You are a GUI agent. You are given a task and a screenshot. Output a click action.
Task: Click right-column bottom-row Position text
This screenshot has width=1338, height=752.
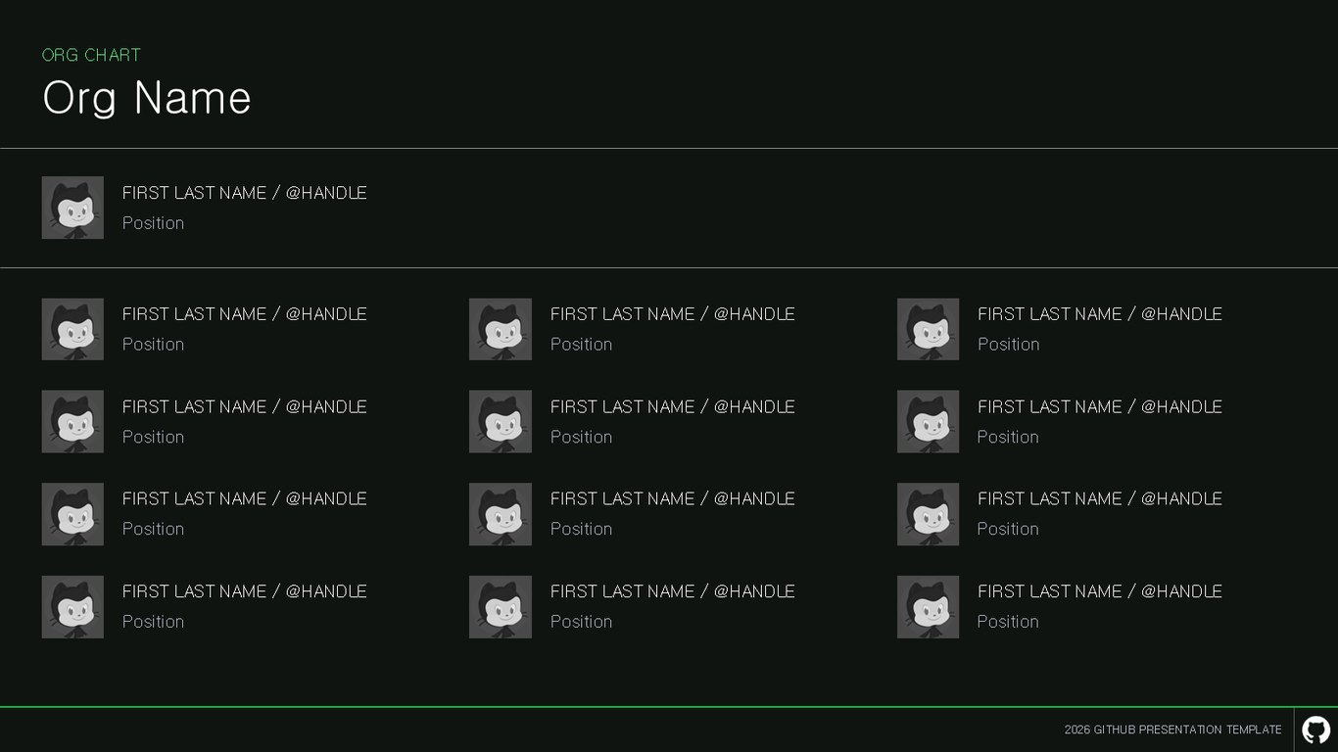pos(1008,622)
